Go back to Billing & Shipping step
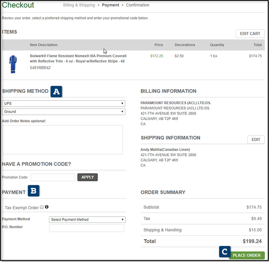The height and width of the screenshot is (262, 269). [x=79, y=5]
